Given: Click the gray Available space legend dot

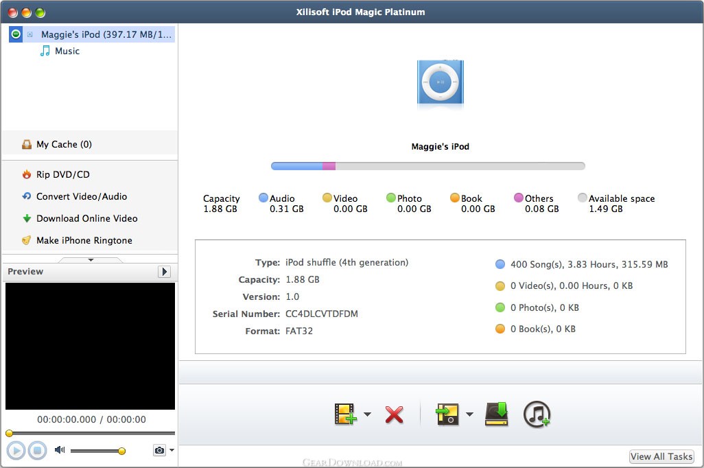Looking at the screenshot, I should click(x=583, y=198).
